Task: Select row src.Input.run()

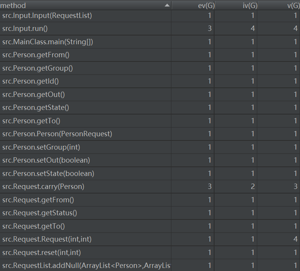Action: point(150,29)
